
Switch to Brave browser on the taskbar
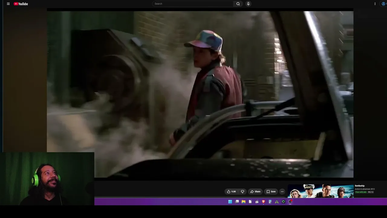tap(263, 202)
